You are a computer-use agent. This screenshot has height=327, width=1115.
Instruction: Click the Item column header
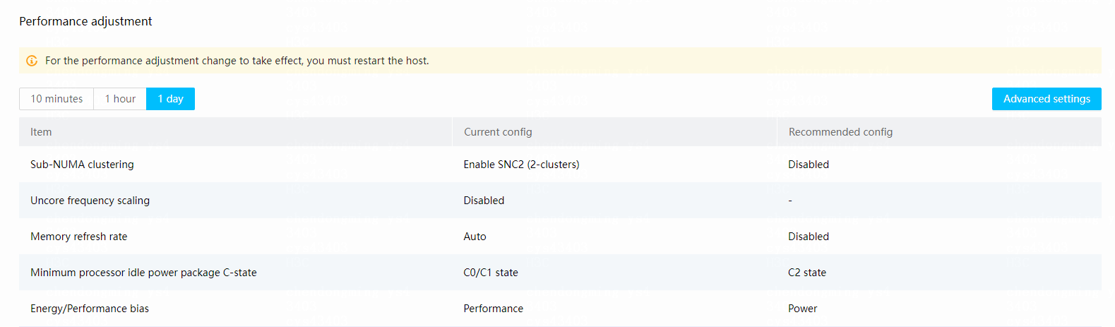point(41,132)
